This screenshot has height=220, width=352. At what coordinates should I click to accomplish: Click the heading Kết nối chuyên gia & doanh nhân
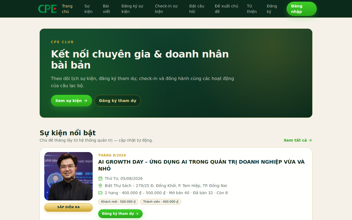pyautogui.click(x=140, y=59)
